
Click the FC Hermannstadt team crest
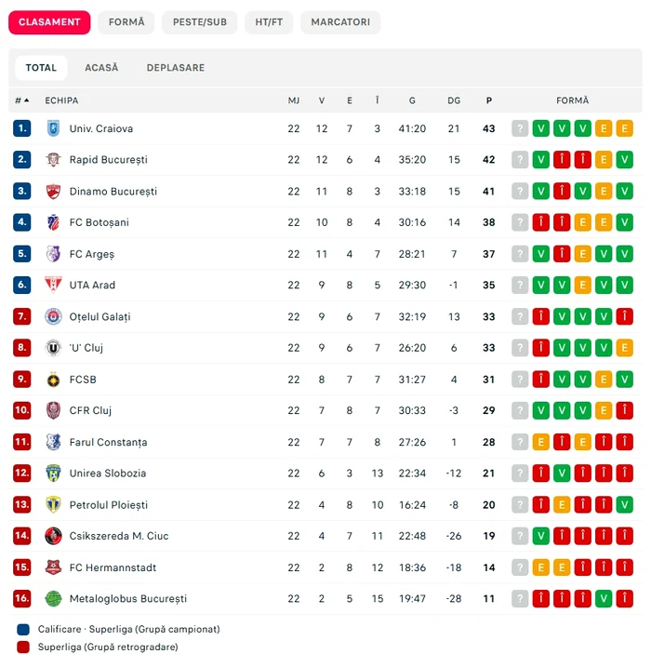coord(53,567)
